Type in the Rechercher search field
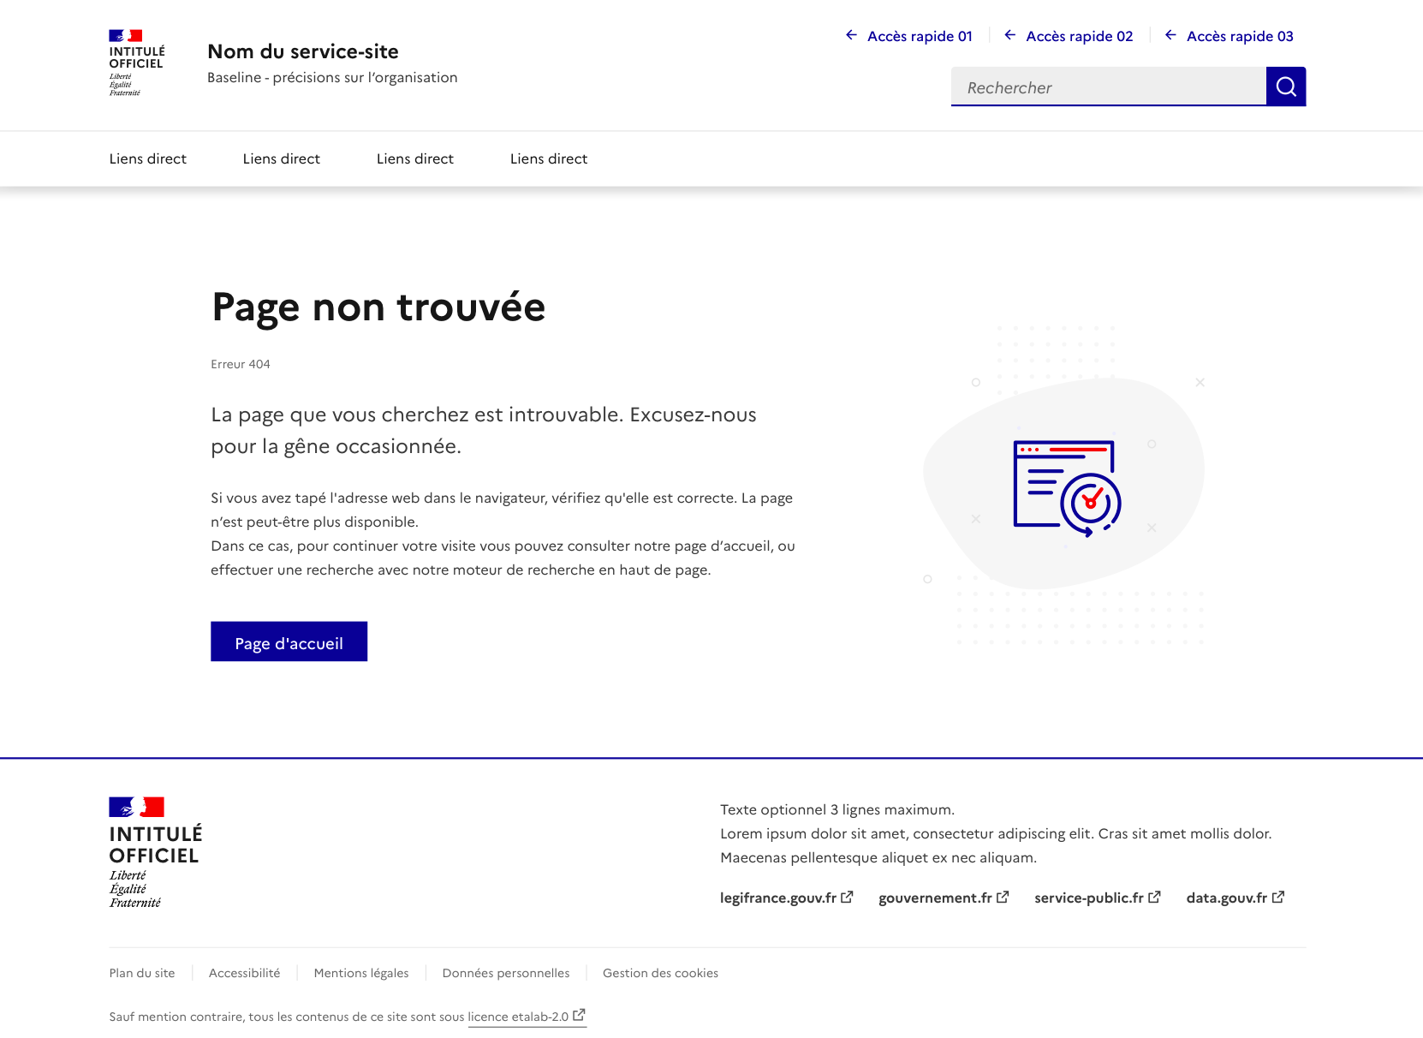Viewport: 1423px width, 1038px height. [x=1108, y=87]
